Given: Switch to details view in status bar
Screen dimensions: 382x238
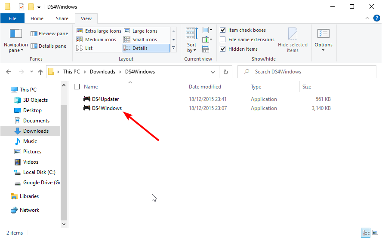Looking at the screenshot, I should click(366, 233).
